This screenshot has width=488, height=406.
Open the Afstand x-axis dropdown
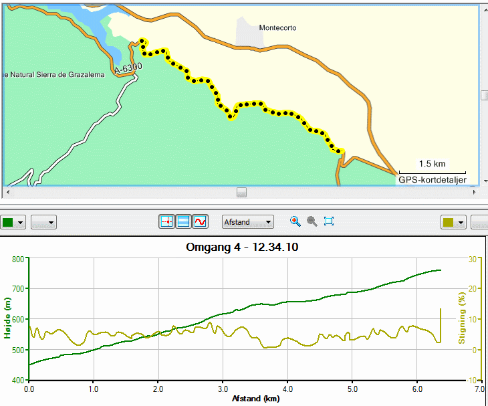click(x=248, y=222)
